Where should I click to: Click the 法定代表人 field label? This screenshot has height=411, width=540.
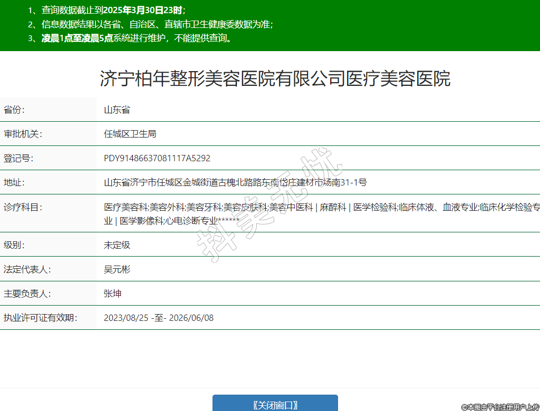point(27,269)
